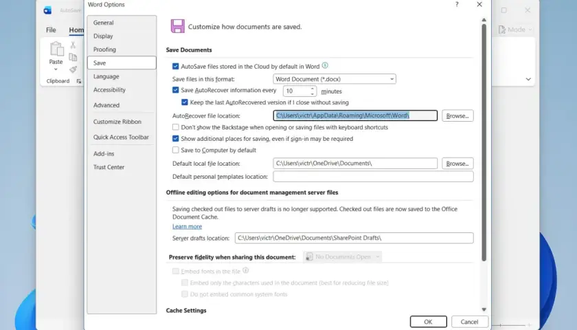577x330 pixels.
Task: Toggle Save AutoRecover information checkbox
Action: point(176,90)
